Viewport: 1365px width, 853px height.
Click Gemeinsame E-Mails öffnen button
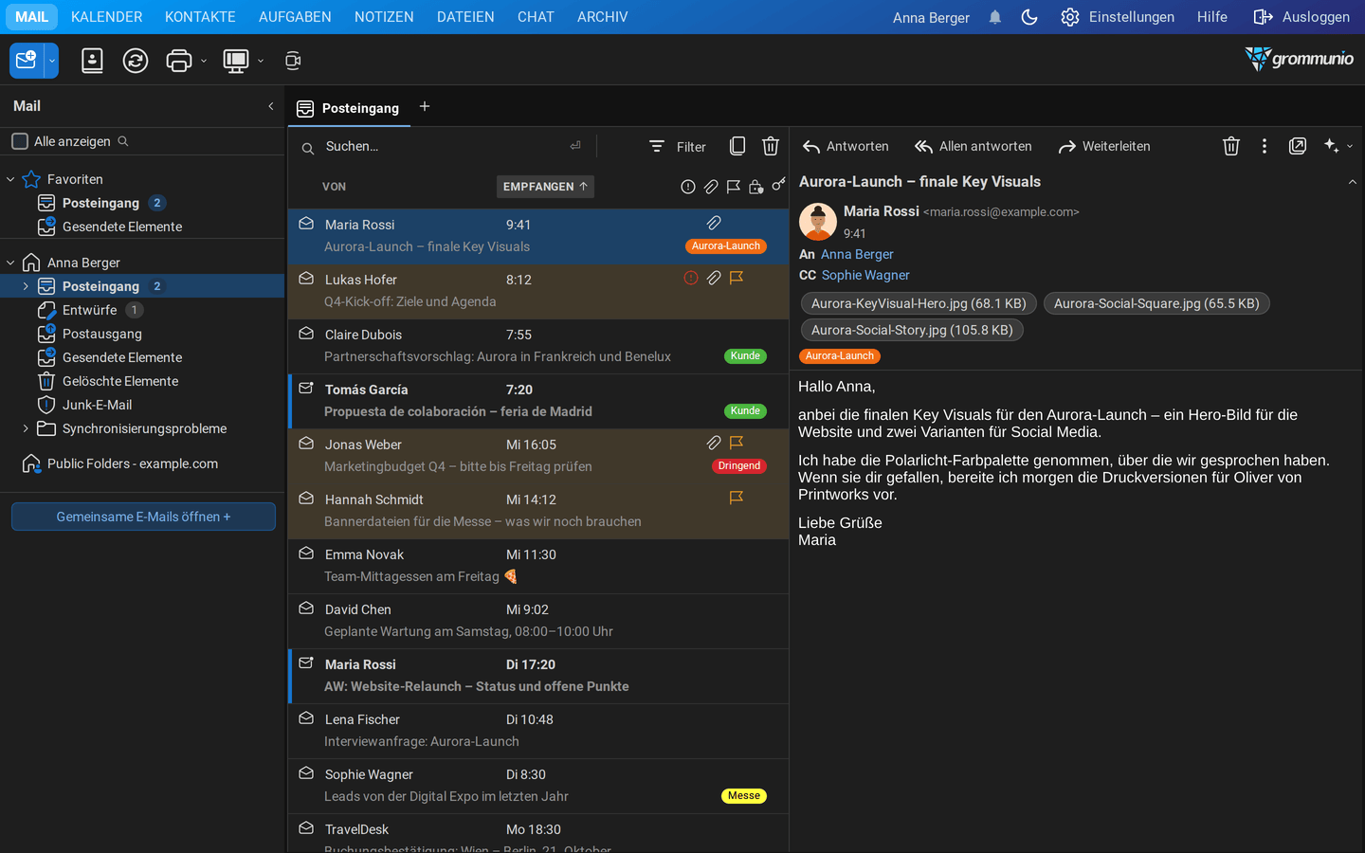click(x=143, y=517)
